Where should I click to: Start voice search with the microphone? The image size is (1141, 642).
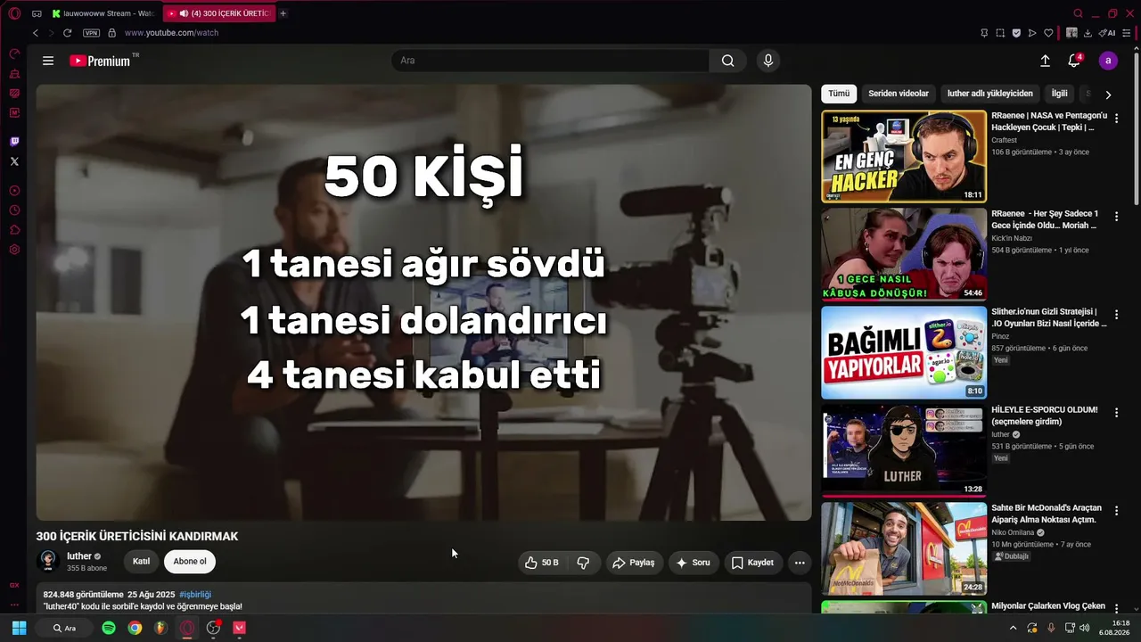pos(768,61)
